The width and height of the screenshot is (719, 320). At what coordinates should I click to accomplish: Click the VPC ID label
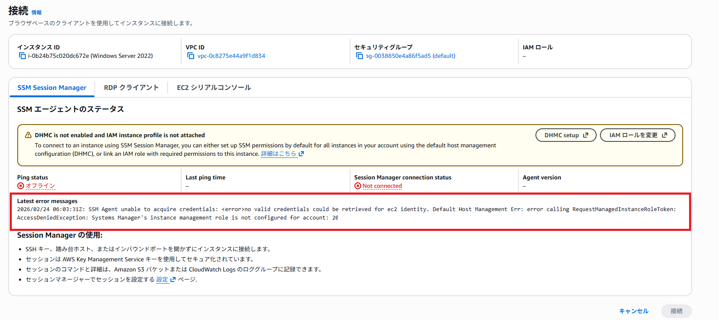point(195,47)
